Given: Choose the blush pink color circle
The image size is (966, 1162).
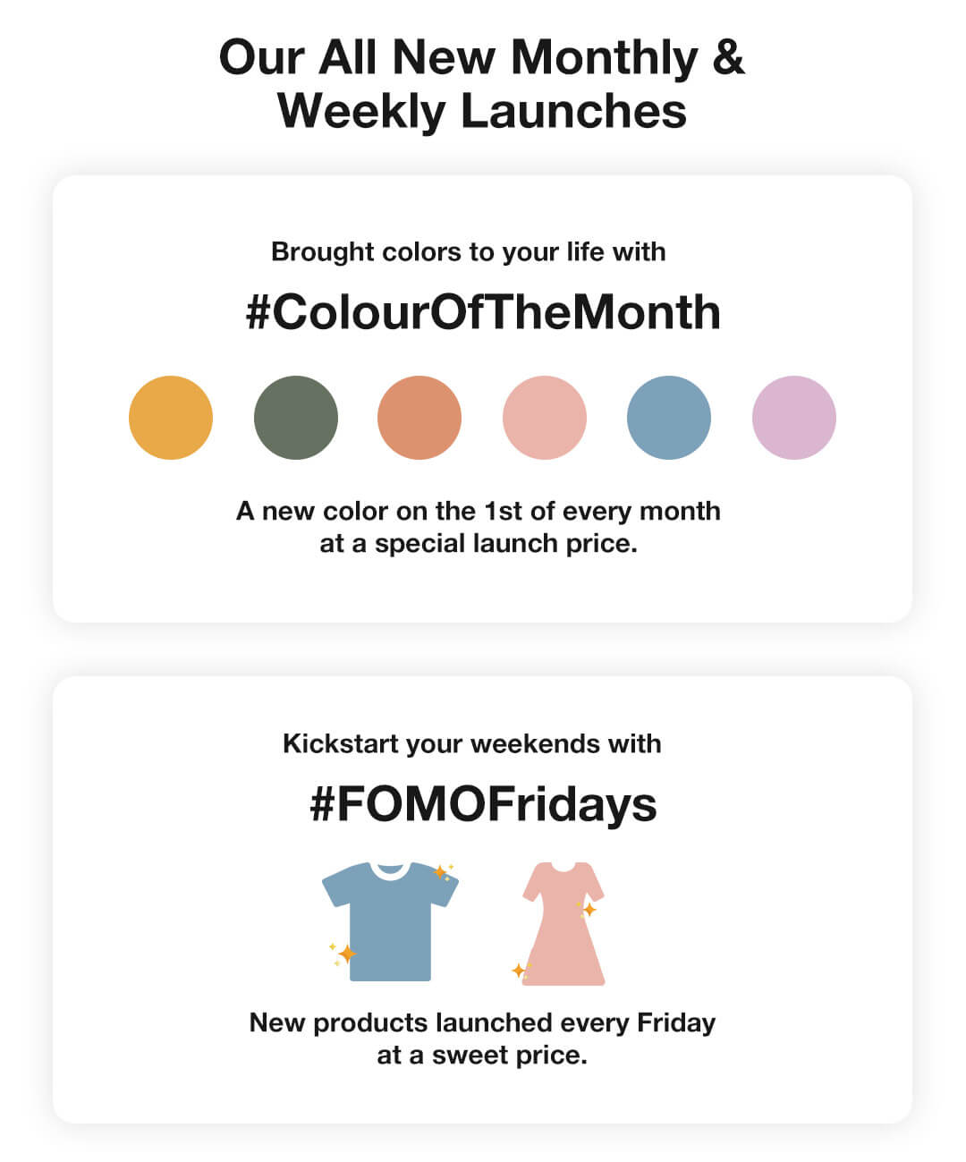Looking at the screenshot, I should click(x=545, y=418).
